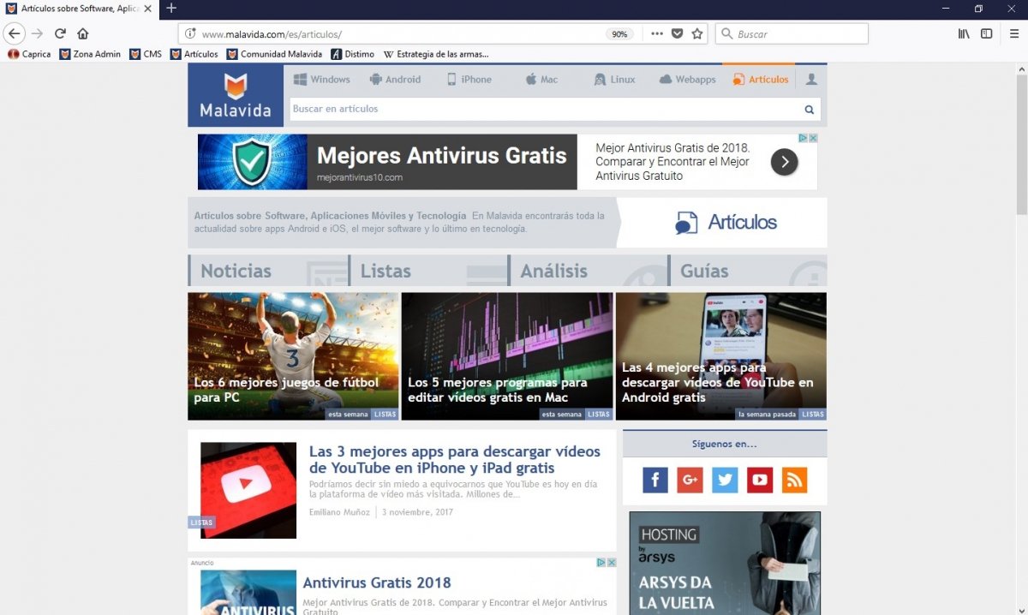Open the Caprica bookmark

29,54
